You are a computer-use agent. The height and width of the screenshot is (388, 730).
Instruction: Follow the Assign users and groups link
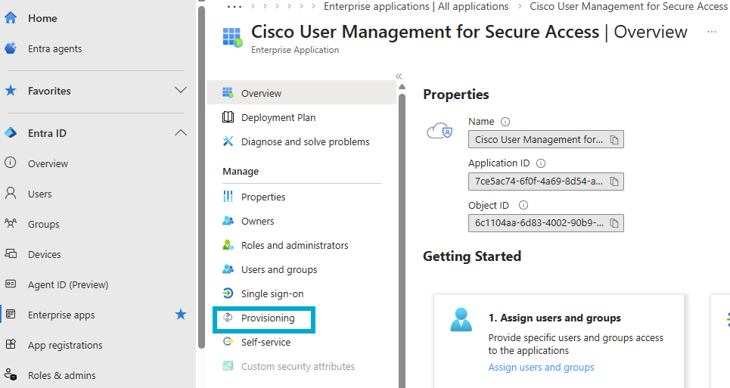click(x=541, y=367)
